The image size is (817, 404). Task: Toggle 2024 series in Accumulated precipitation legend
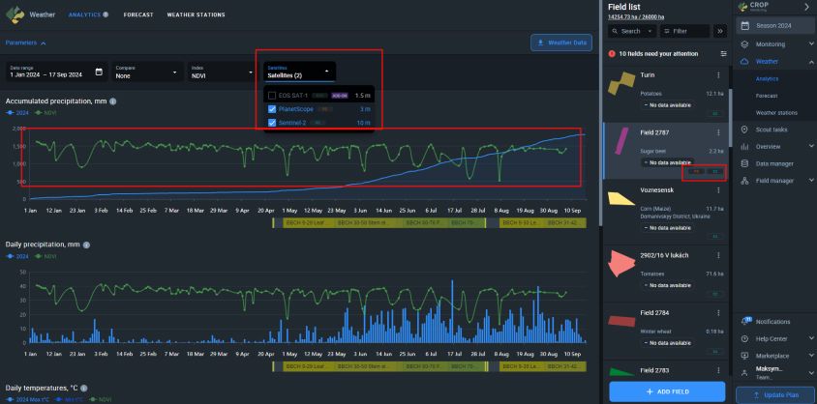pyautogui.click(x=17, y=112)
